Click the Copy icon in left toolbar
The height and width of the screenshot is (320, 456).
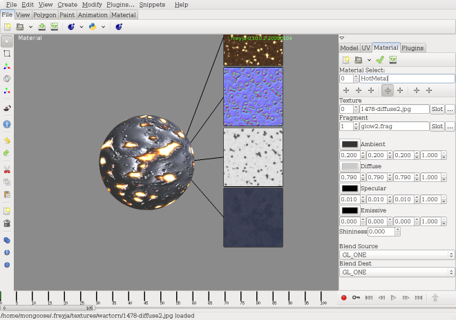(7, 182)
